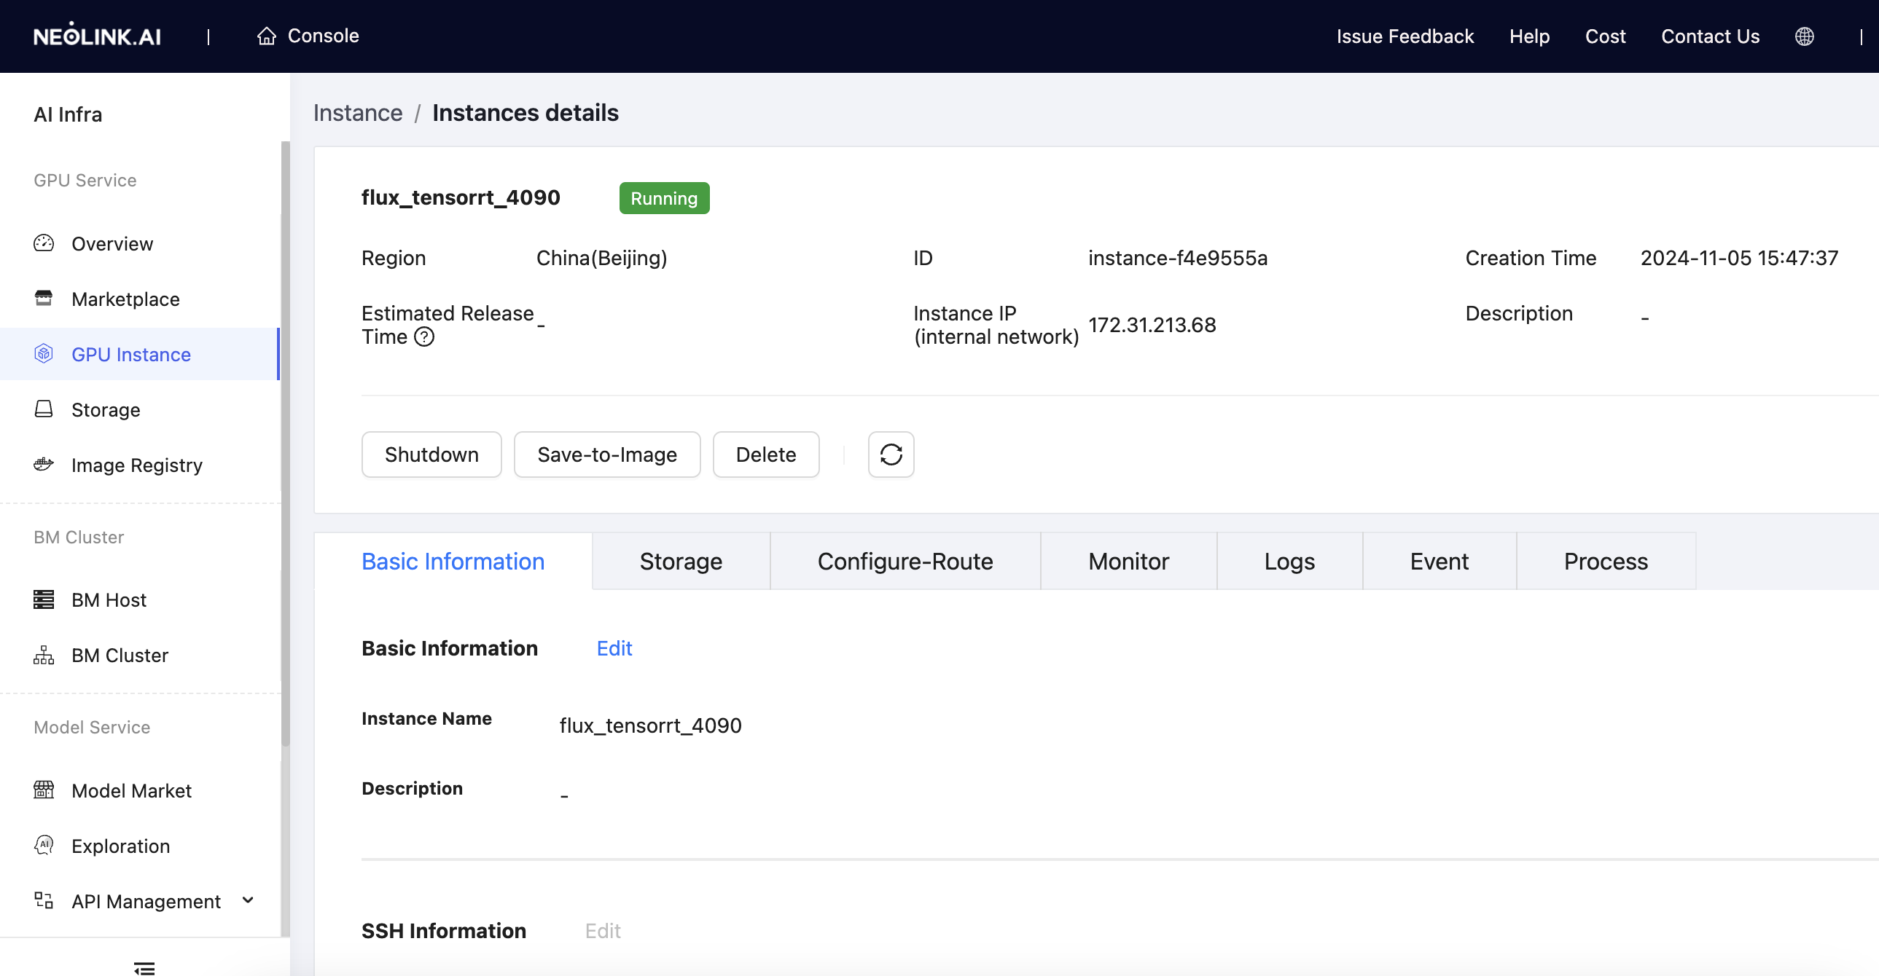The width and height of the screenshot is (1879, 976).
Task: Click the Console link in header
Action: [308, 36]
